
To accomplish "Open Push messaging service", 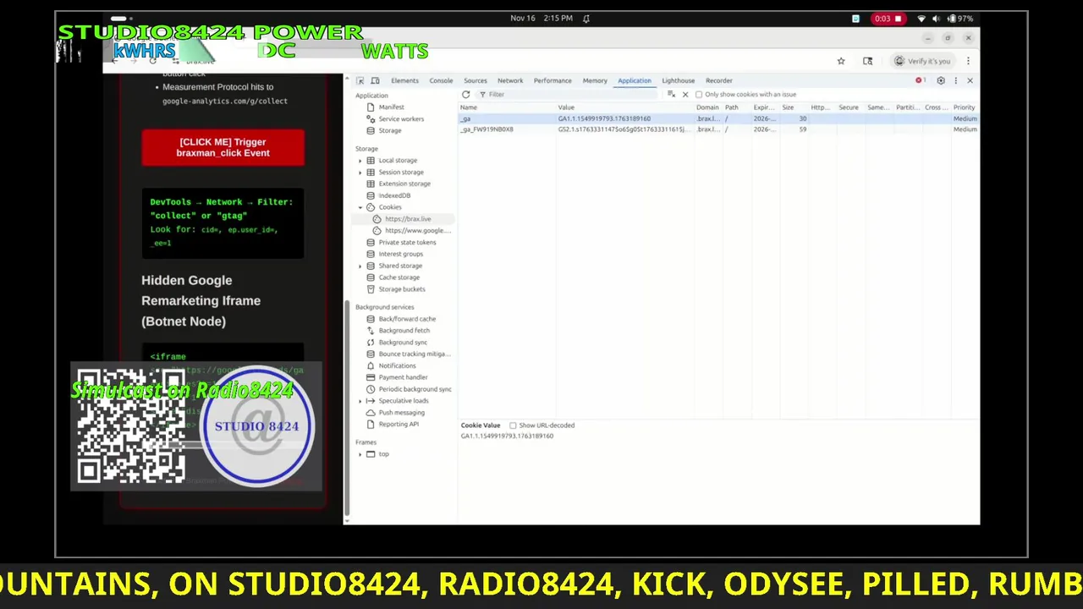I will tap(401, 413).
